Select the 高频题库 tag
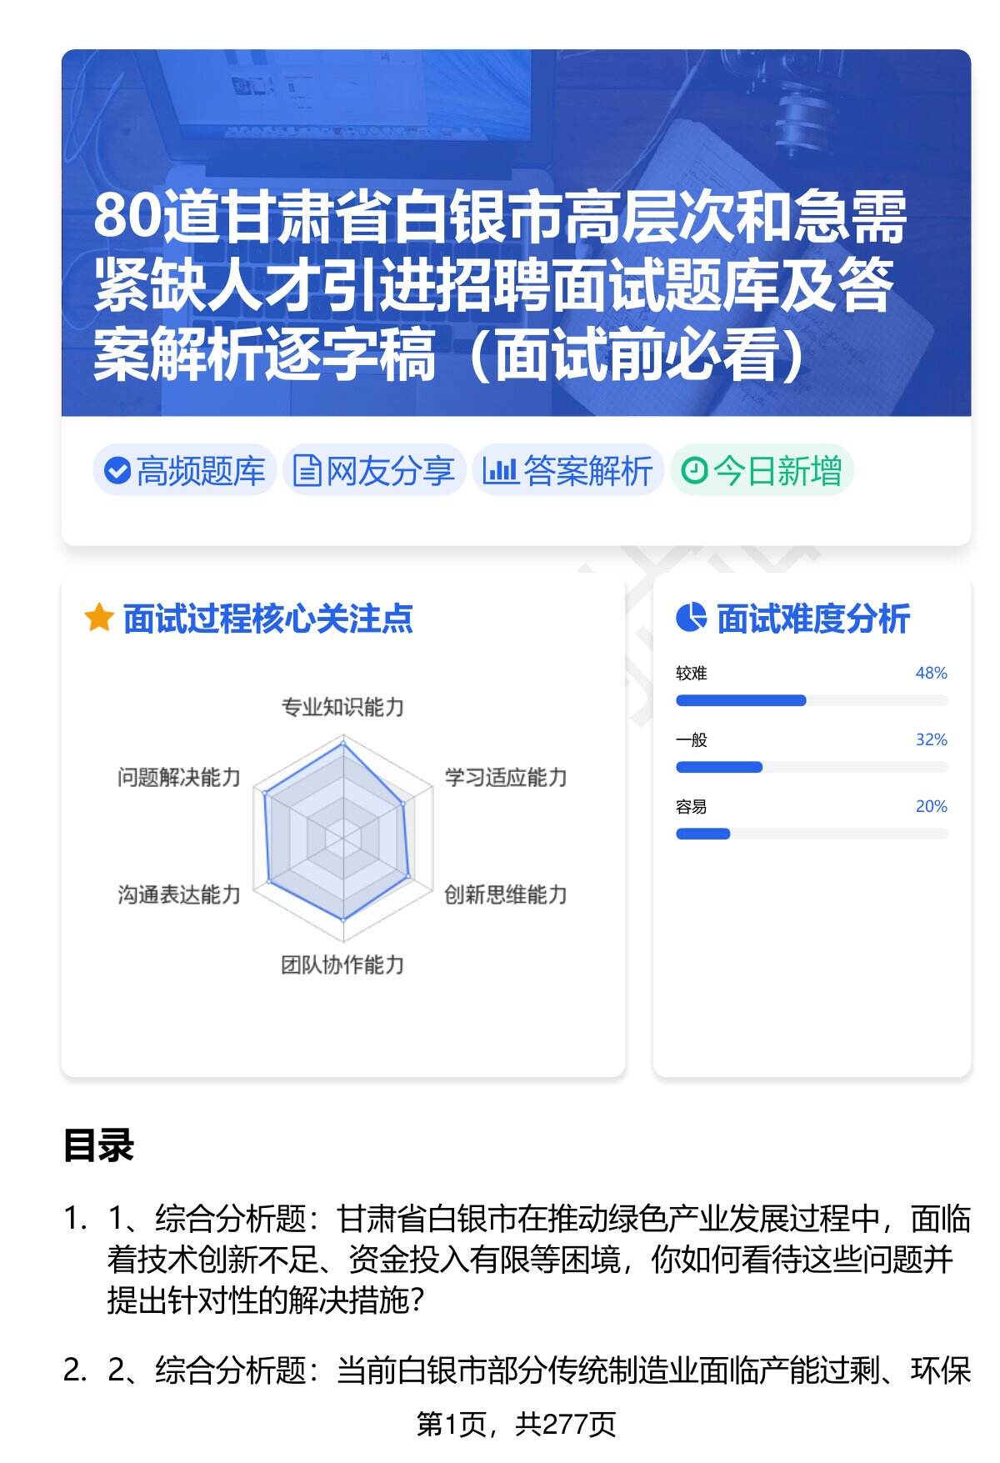Image resolution: width=1000 pixels, height=1463 pixels. coord(185,471)
